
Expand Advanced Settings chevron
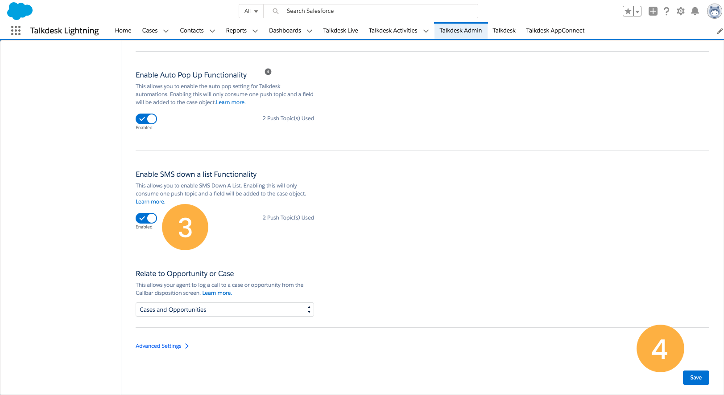[187, 346]
